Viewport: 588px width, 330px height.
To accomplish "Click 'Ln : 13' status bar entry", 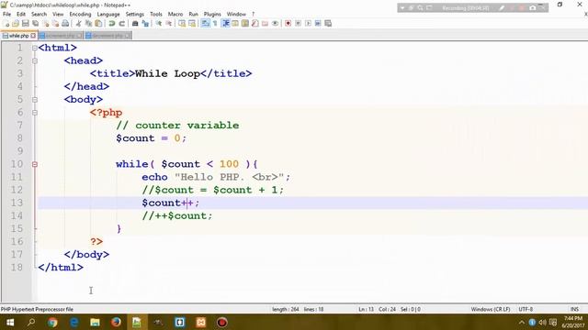I will [366, 310].
